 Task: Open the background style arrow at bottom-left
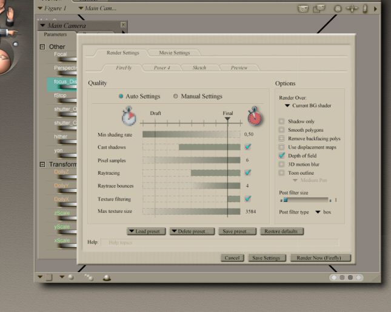(x=40, y=277)
